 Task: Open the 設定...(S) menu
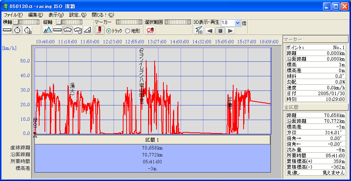(77, 15)
